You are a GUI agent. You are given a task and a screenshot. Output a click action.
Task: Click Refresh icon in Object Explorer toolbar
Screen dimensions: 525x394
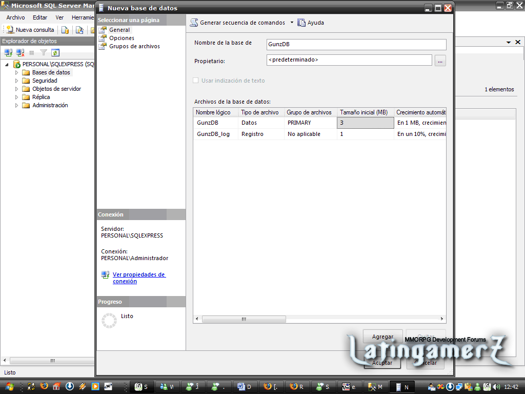coord(55,53)
